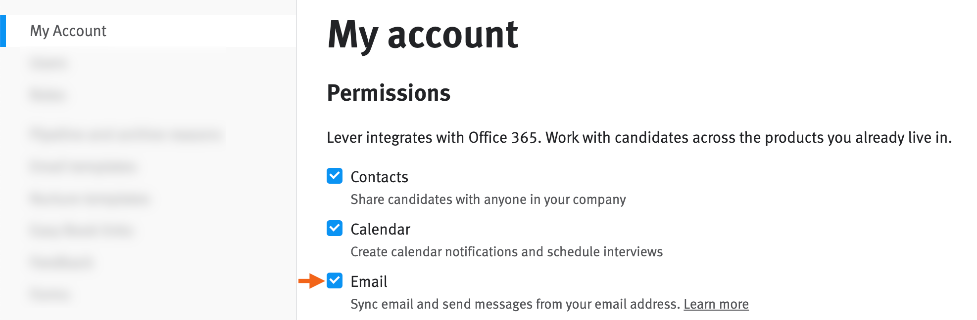Click the Permissions section heading
Screen dimensions: 977x320
pos(389,93)
